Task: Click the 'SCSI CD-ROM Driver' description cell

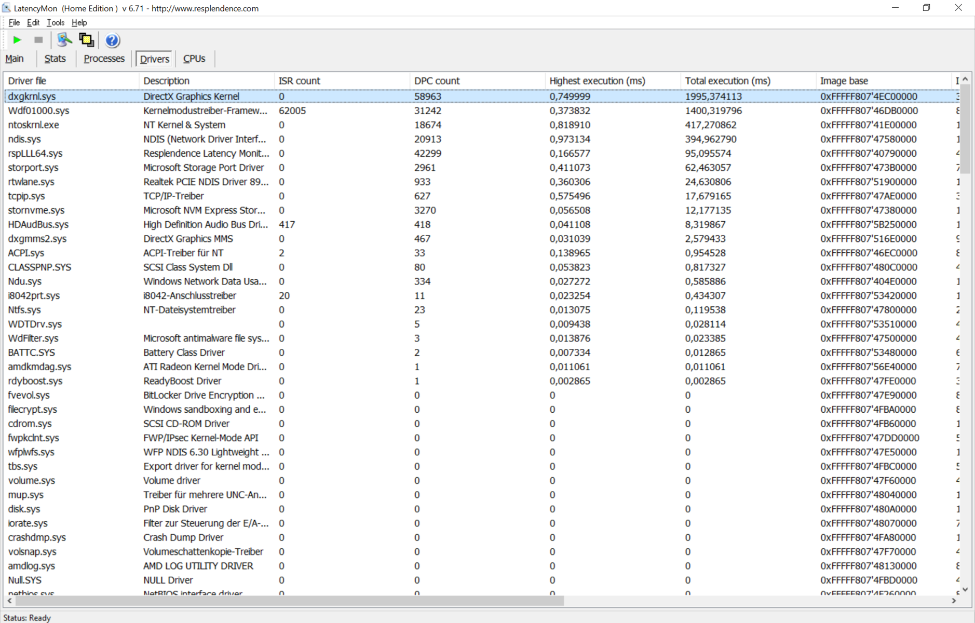Action: (186, 424)
